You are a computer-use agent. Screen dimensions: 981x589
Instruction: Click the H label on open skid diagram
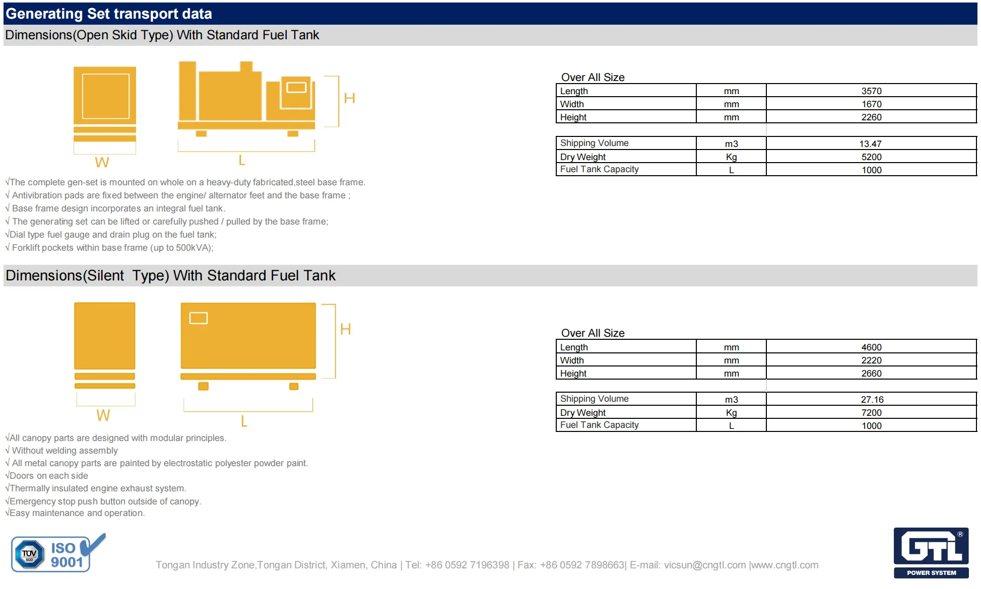point(350,98)
